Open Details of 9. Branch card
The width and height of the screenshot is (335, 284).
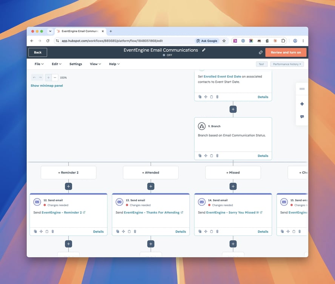tap(263, 156)
